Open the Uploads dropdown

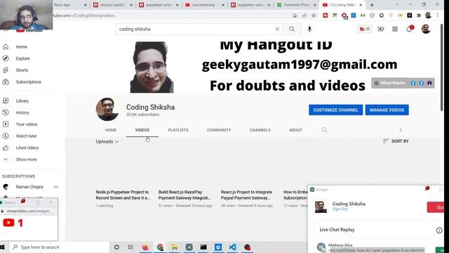pos(107,141)
